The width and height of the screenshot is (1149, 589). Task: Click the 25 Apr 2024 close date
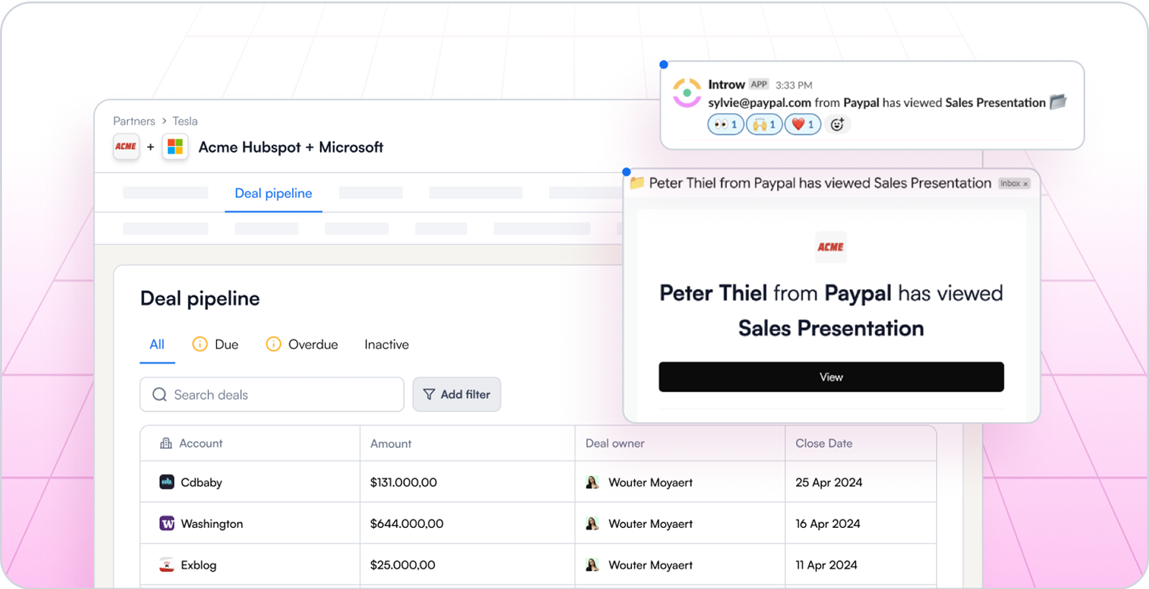(828, 482)
